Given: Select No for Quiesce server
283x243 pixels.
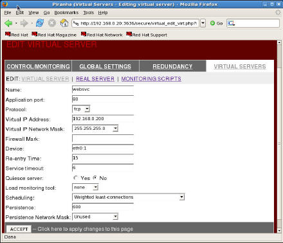Looking at the screenshot, I should pyautogui.click(x=95, y=178).
